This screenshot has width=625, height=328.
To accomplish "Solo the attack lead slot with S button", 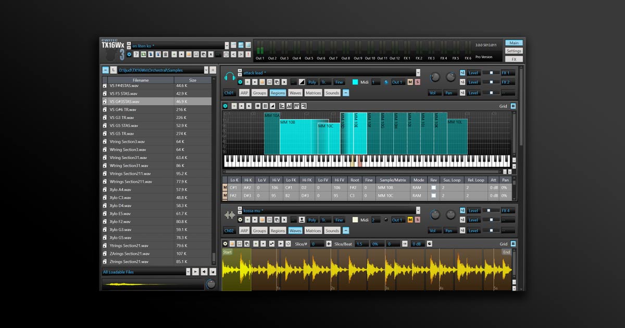I will point(417,82).
